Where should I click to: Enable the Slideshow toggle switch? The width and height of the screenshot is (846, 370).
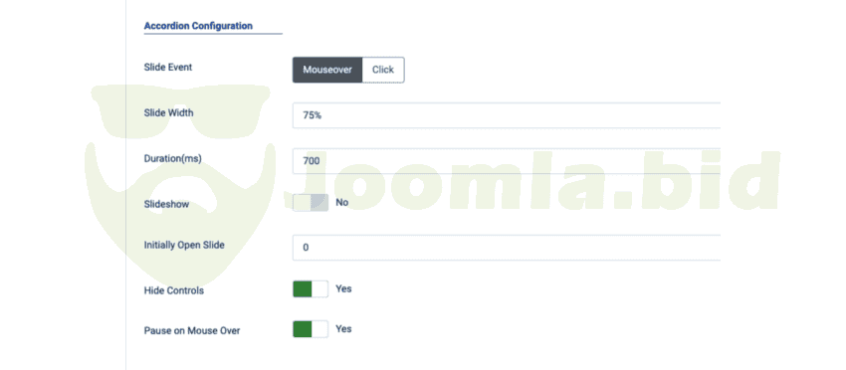(x=311, y=203)
